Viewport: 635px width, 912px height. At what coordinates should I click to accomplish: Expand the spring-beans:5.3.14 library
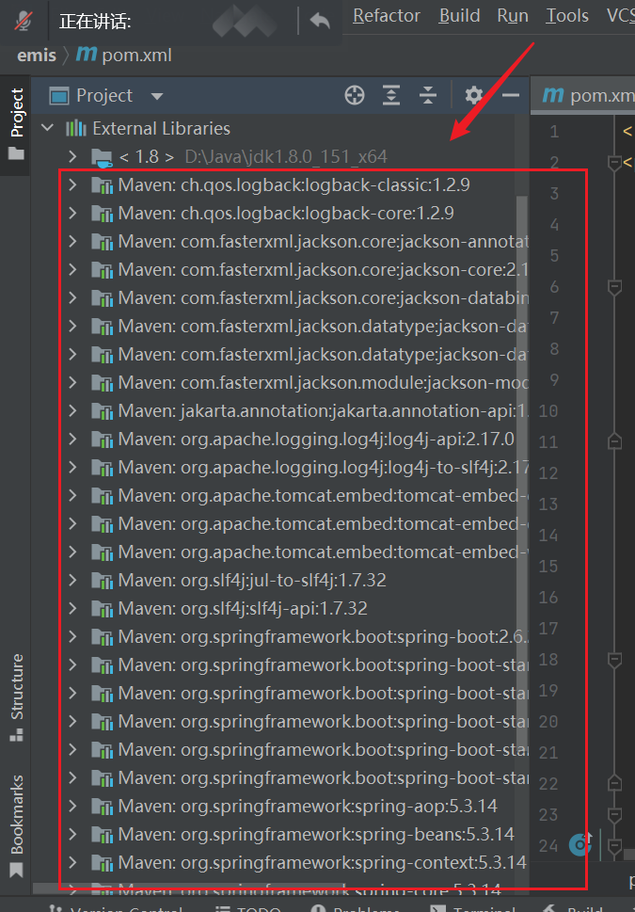[x=72, y=834]
